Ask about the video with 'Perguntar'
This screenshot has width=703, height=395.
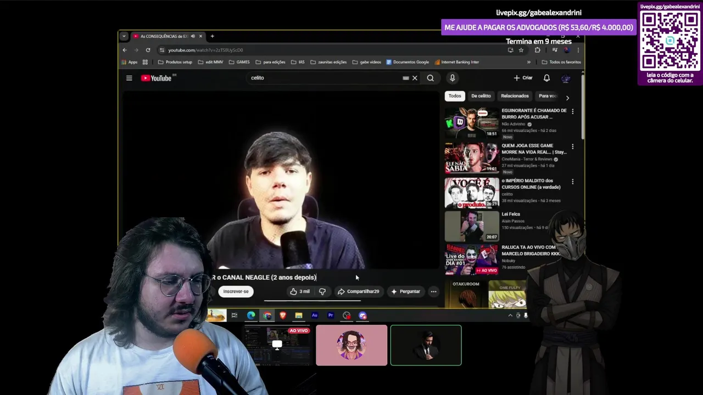pos(406,291)
